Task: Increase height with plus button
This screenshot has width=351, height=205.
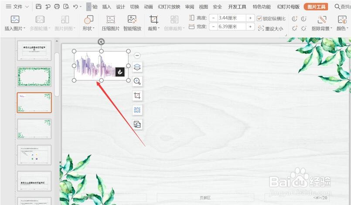Action: pos(250,18)
